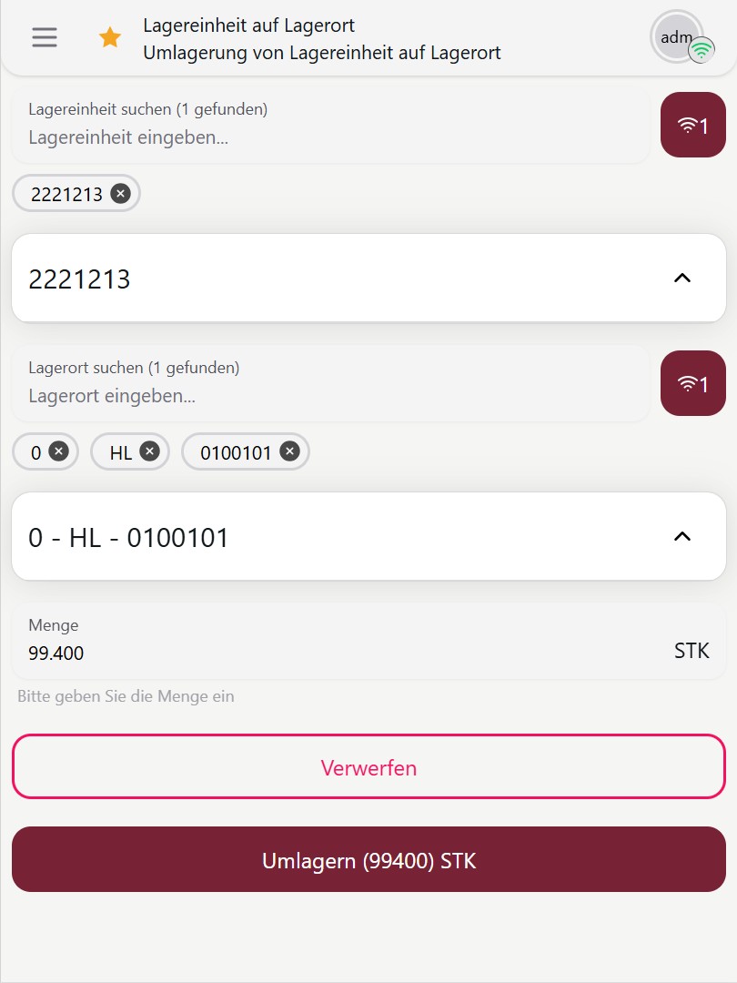The width and height of the screenshot is (737, 983).
Task: Remove the 2221213 chip
Action: click(120, 193)
